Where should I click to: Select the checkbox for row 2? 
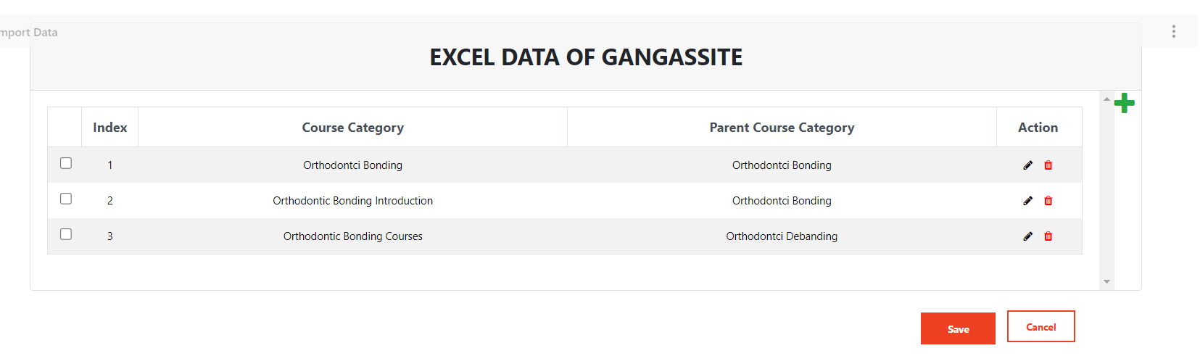pyautogui.click(x=66, y=199)
